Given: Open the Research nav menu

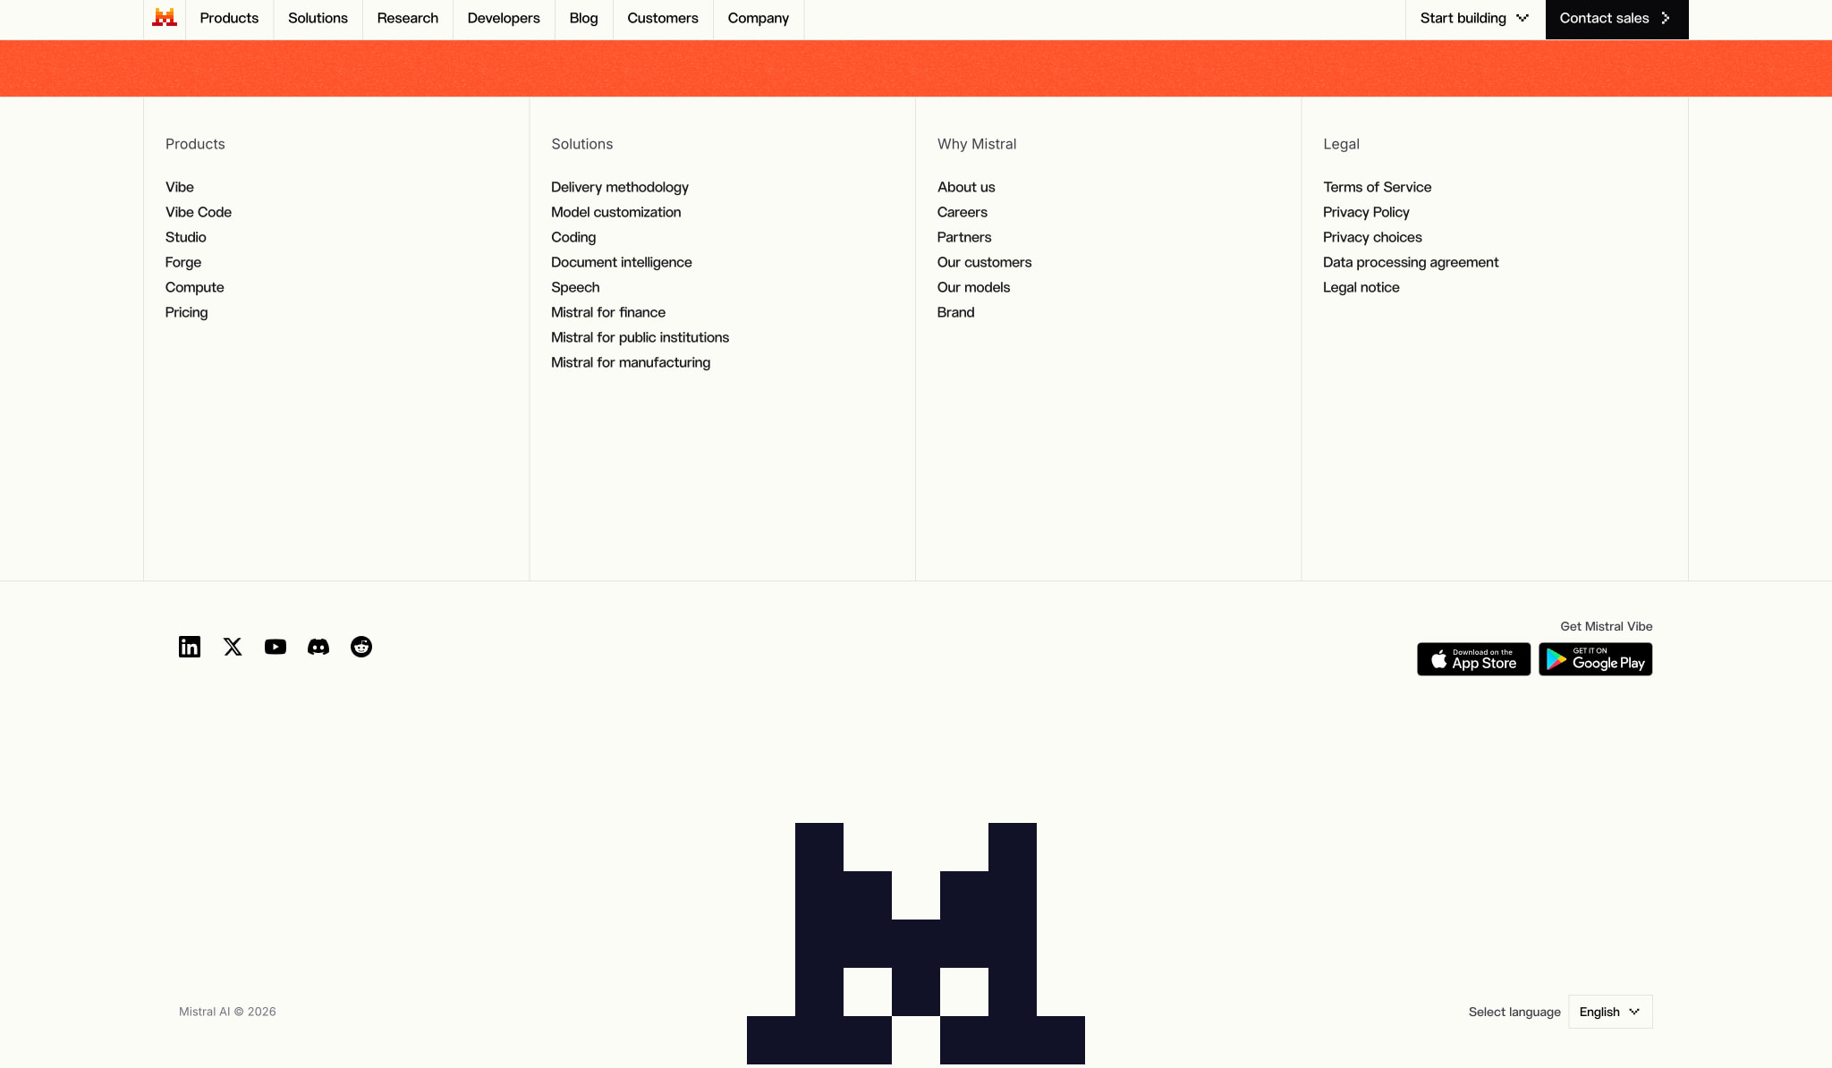Looking at the screenshot, I should [408, 19].
